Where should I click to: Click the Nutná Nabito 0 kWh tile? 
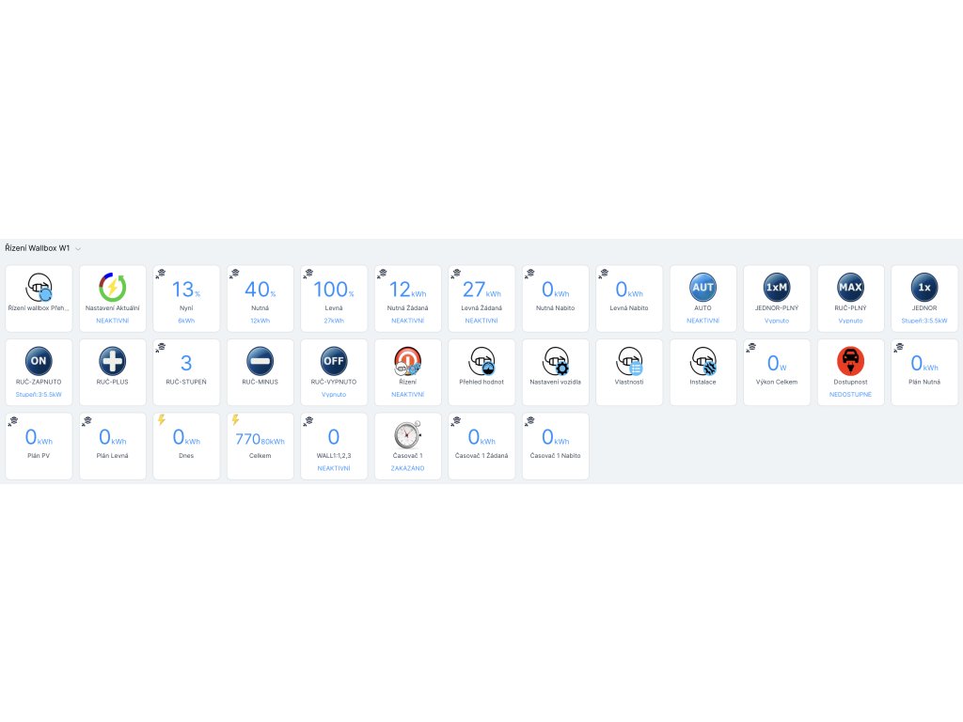point(555,298)
